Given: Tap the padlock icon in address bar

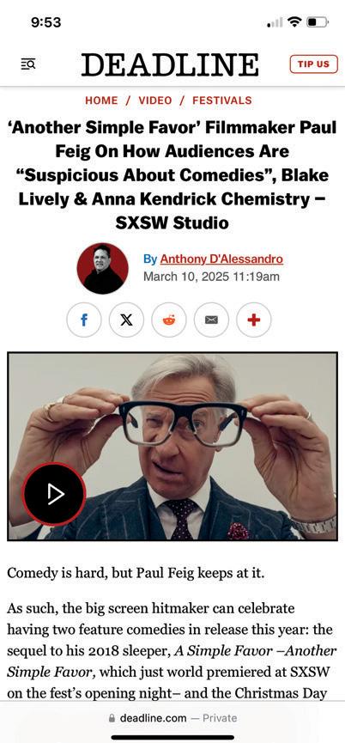Looking at the screenshot, I should (112, 718).
